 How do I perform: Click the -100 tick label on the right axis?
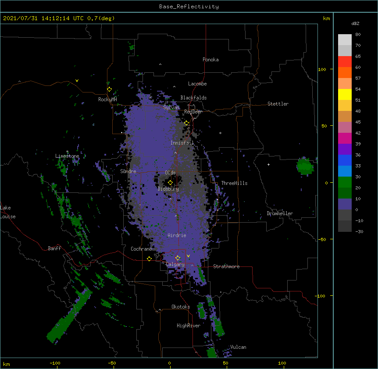click(321, 296)
